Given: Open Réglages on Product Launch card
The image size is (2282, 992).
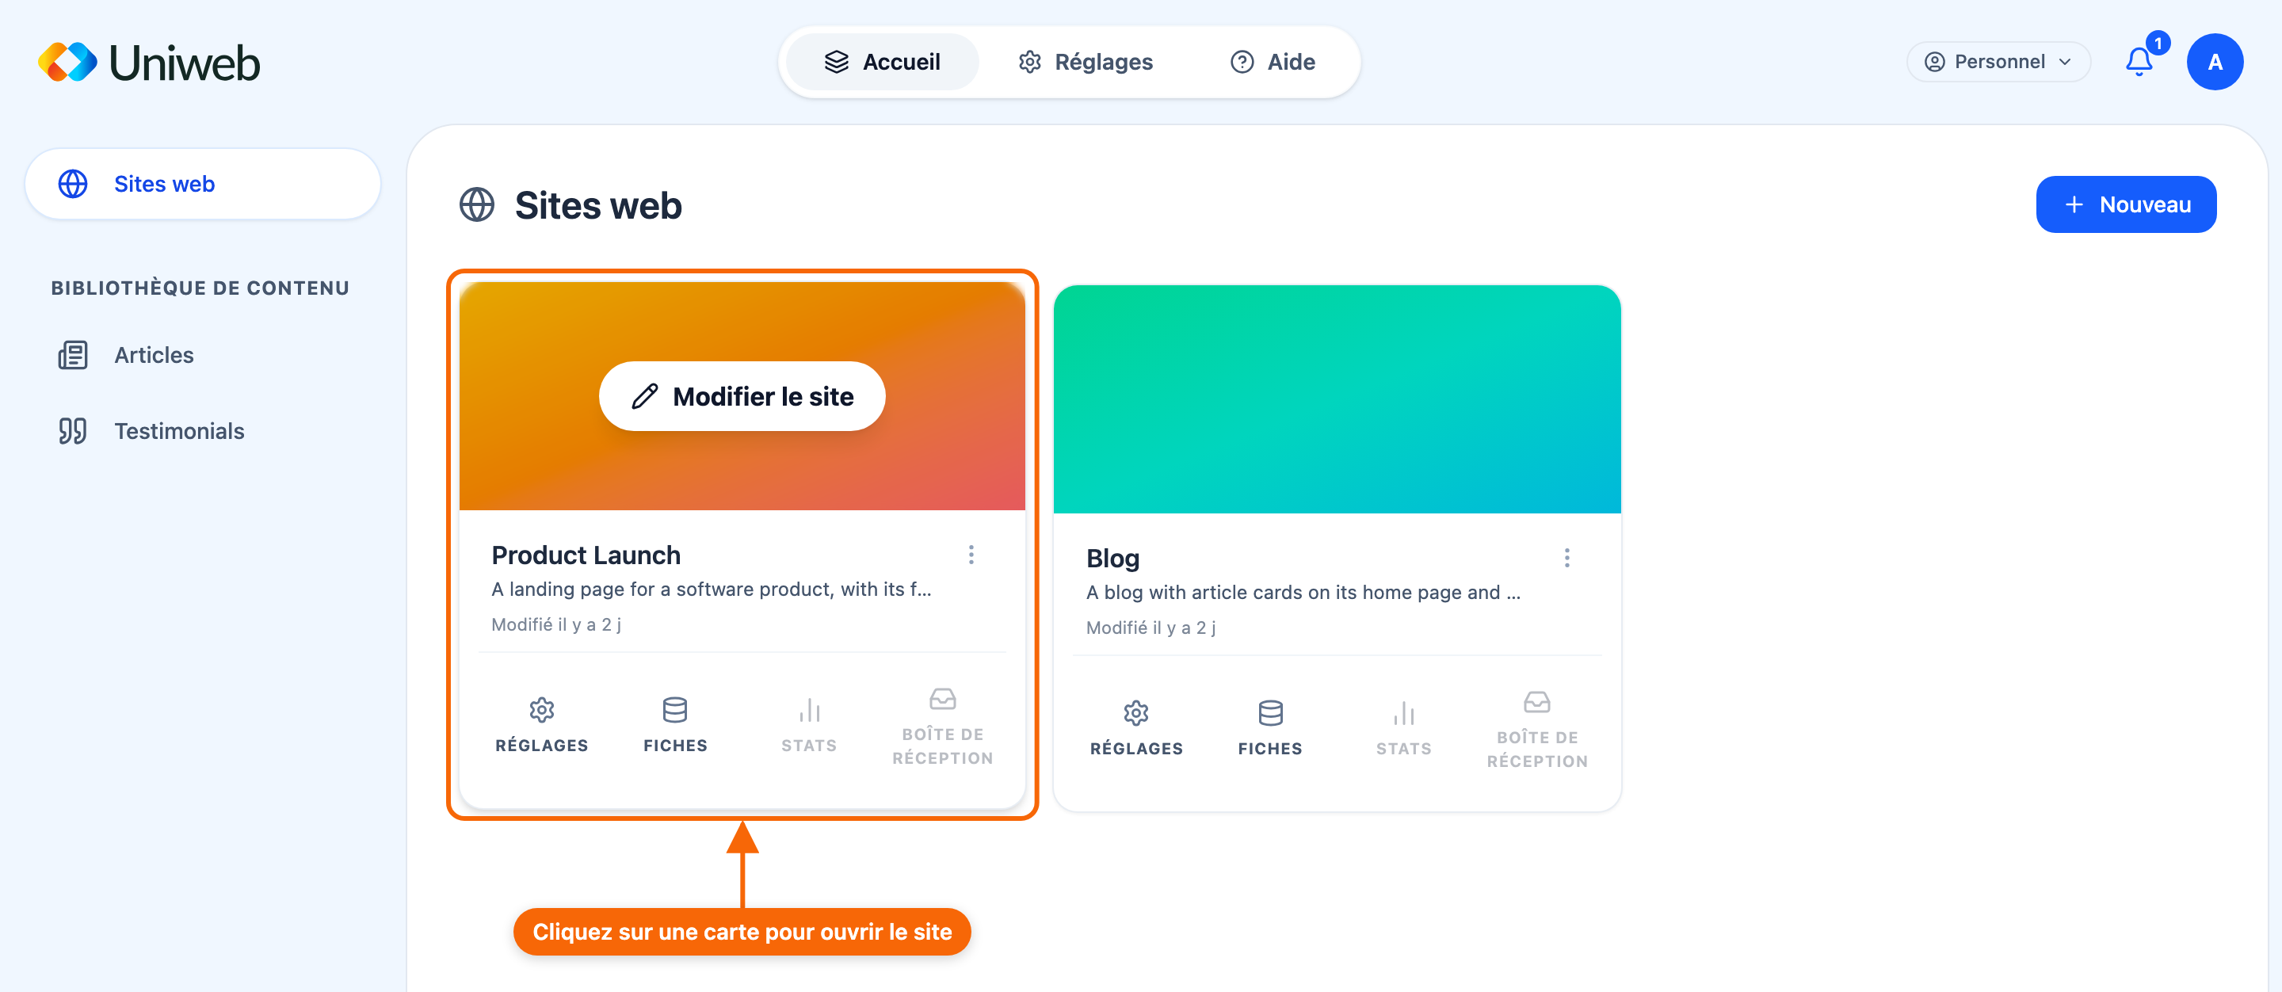Looking at the screenshot, I should pos(541,726).
